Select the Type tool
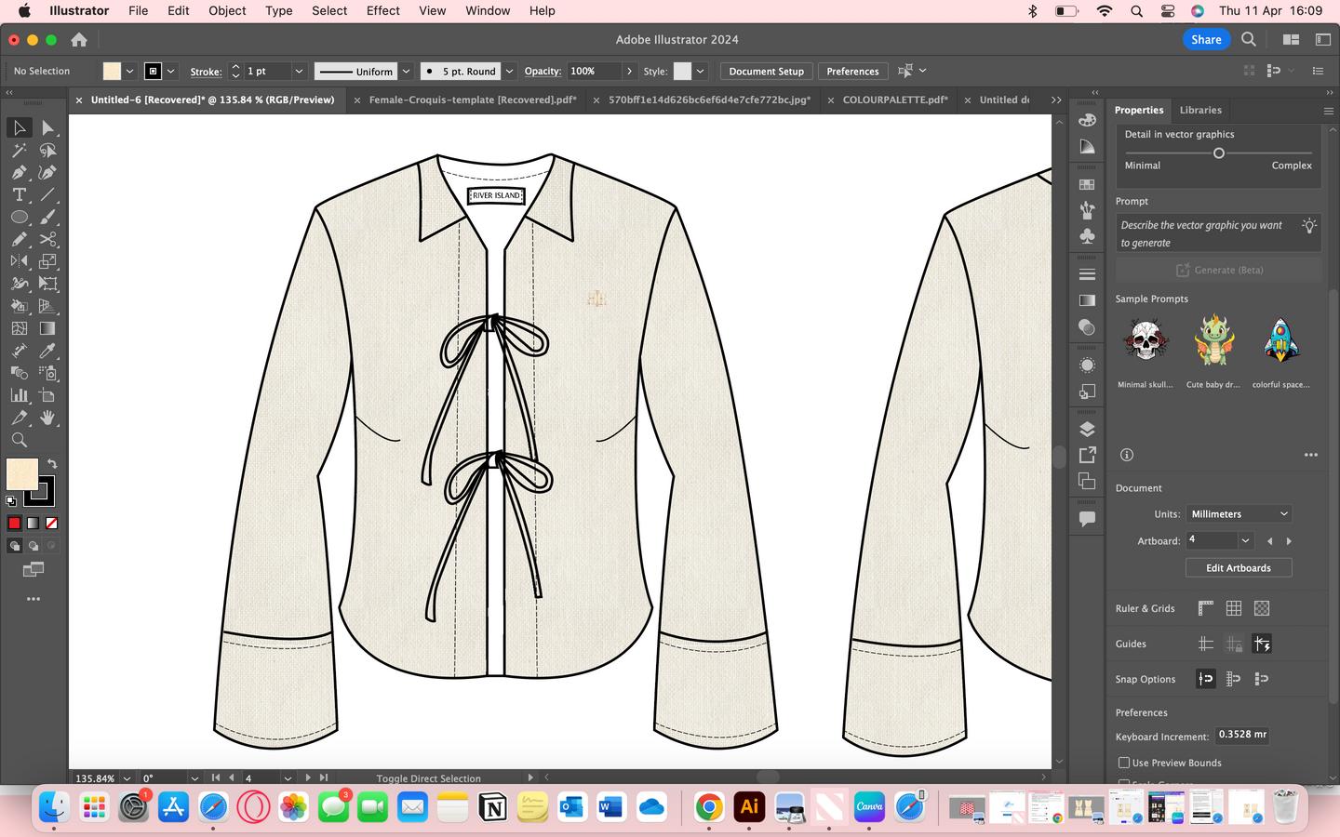Image resolution: width=1340 pixels, height=837 pixels. [19, 194]
